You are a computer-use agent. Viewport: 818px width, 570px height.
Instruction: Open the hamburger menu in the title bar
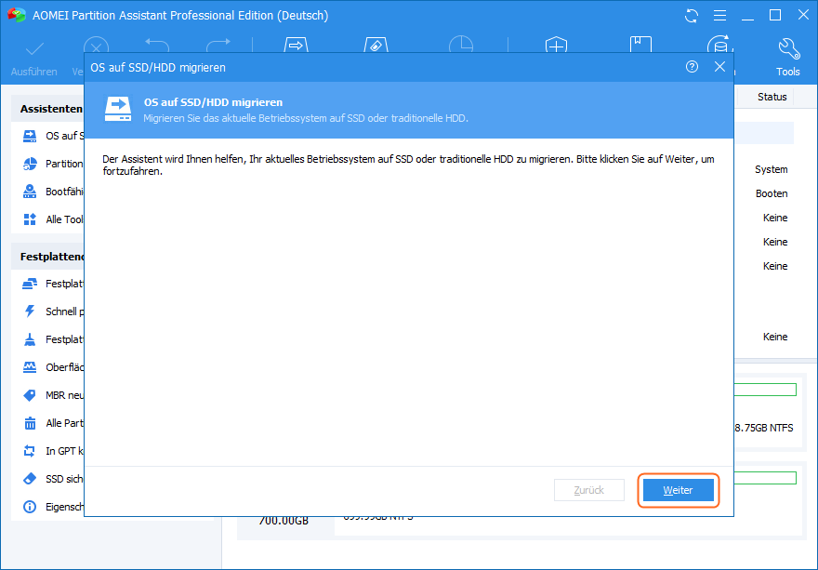tap(719, 16)
